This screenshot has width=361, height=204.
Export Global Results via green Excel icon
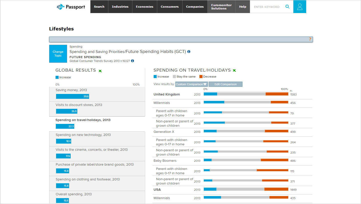point(100,71)
